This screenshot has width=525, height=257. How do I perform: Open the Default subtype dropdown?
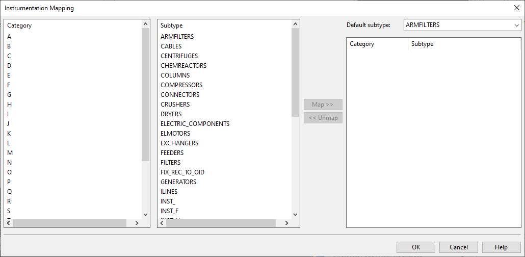pos(517,25)
